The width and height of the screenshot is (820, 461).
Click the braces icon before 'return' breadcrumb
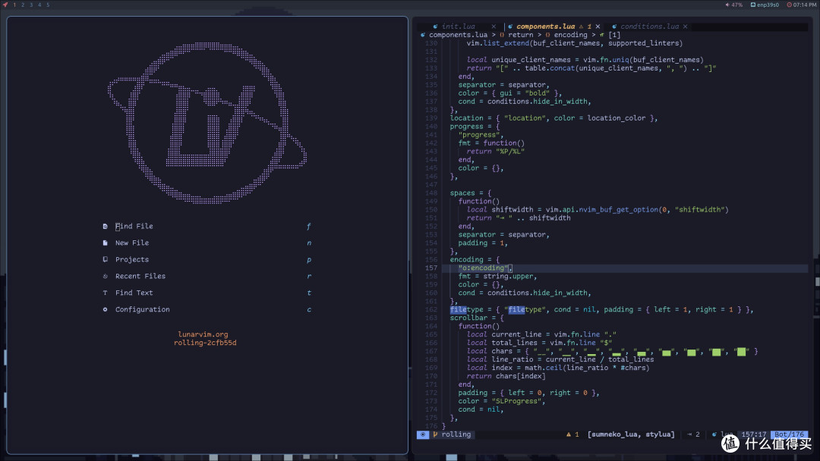click(502, 35)
